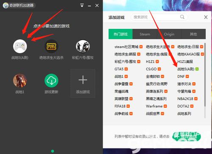
Task: Click the green page indicator dot
Action: [53, 151]
